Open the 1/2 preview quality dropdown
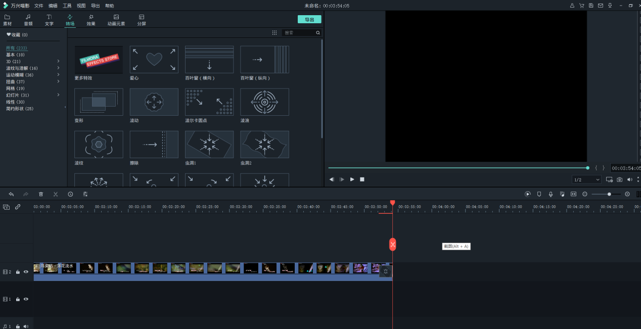The height and width of the screenshot is (329, 641). pos(586,179)
